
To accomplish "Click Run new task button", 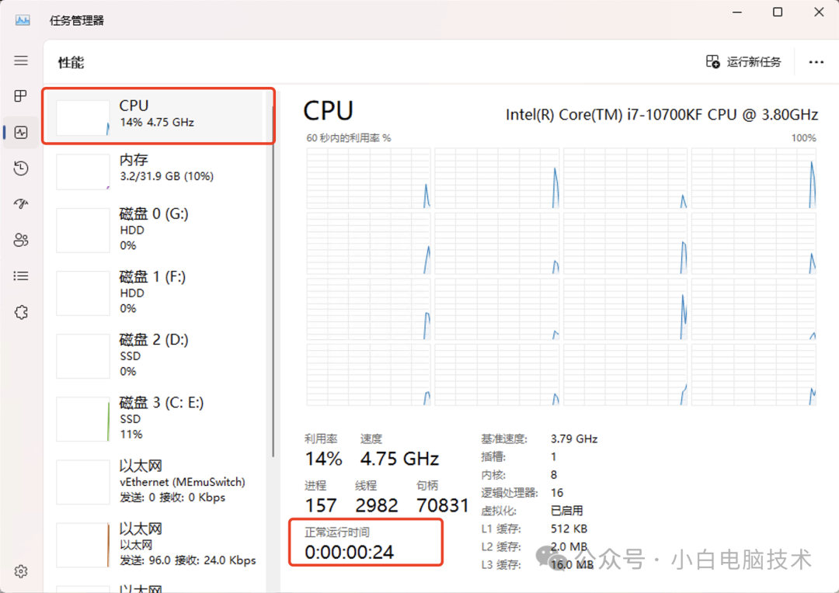I will click(743, 62).
